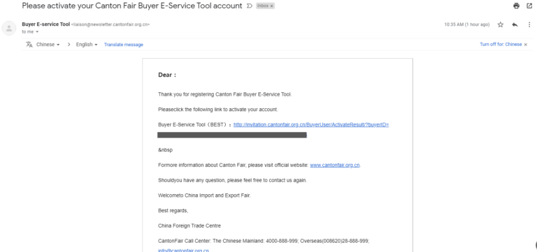Expand recipient details next to 'to me'

pos(37,32)
